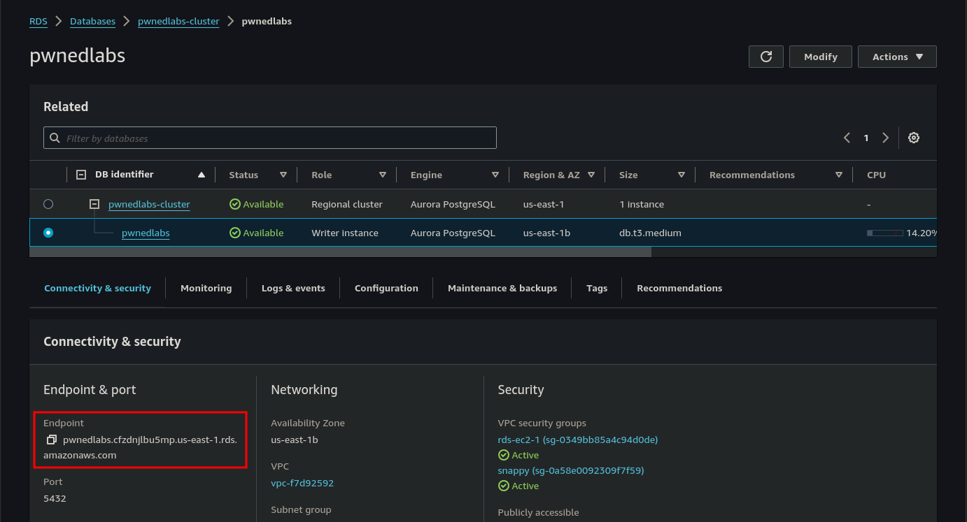Sort by the Role column arrow
This screenshot has height=522, width=967.
pyautogui.click(x=383, y=175)
